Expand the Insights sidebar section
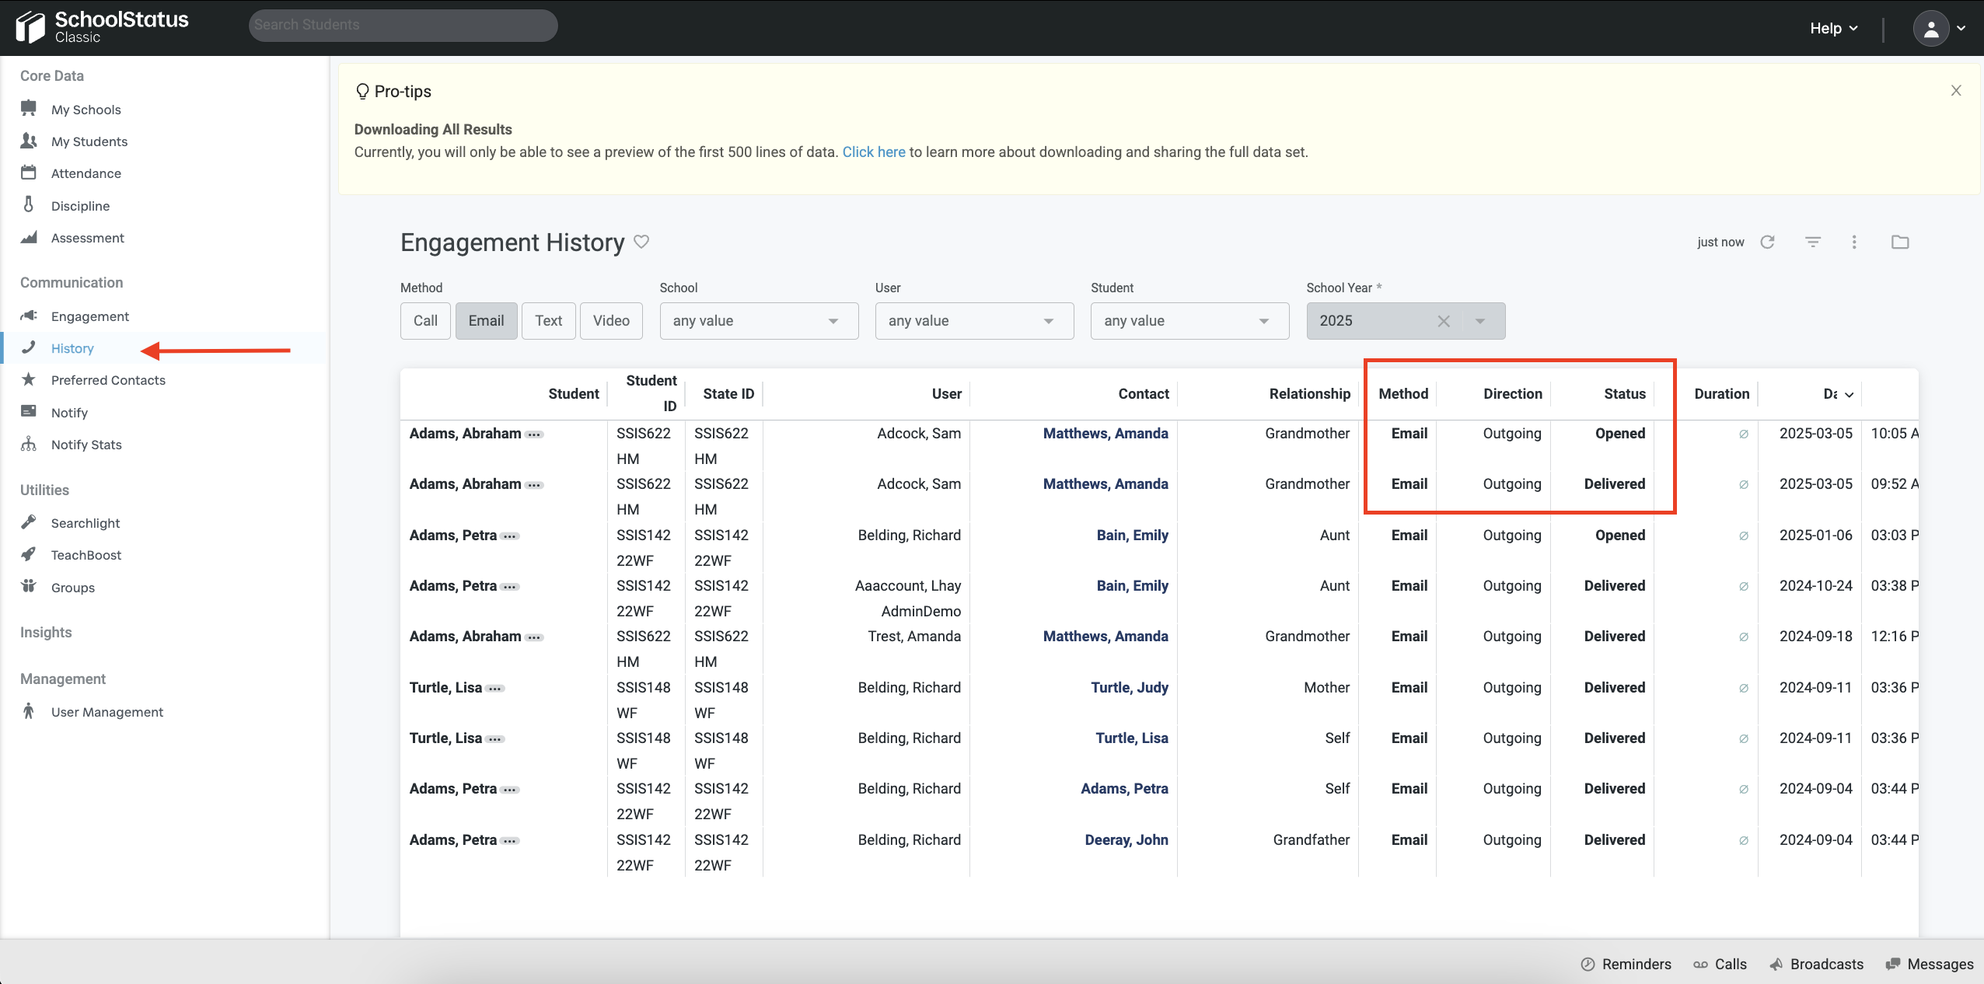 (46, 632)
